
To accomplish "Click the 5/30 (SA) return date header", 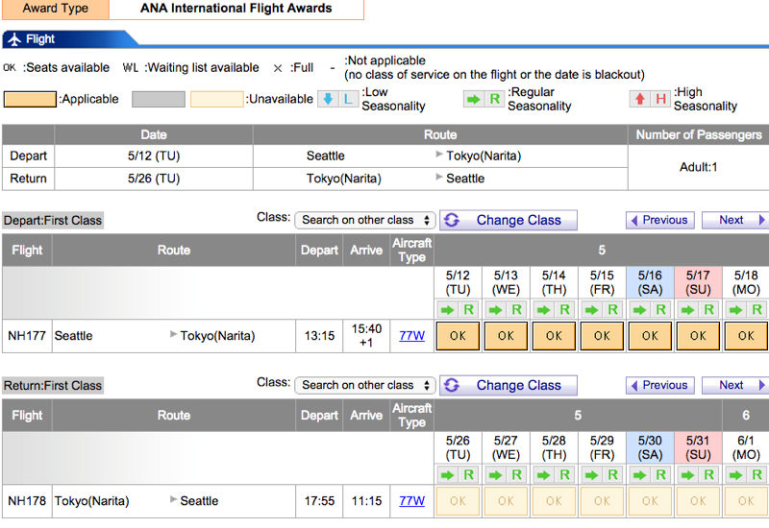I will pos(650,447).
